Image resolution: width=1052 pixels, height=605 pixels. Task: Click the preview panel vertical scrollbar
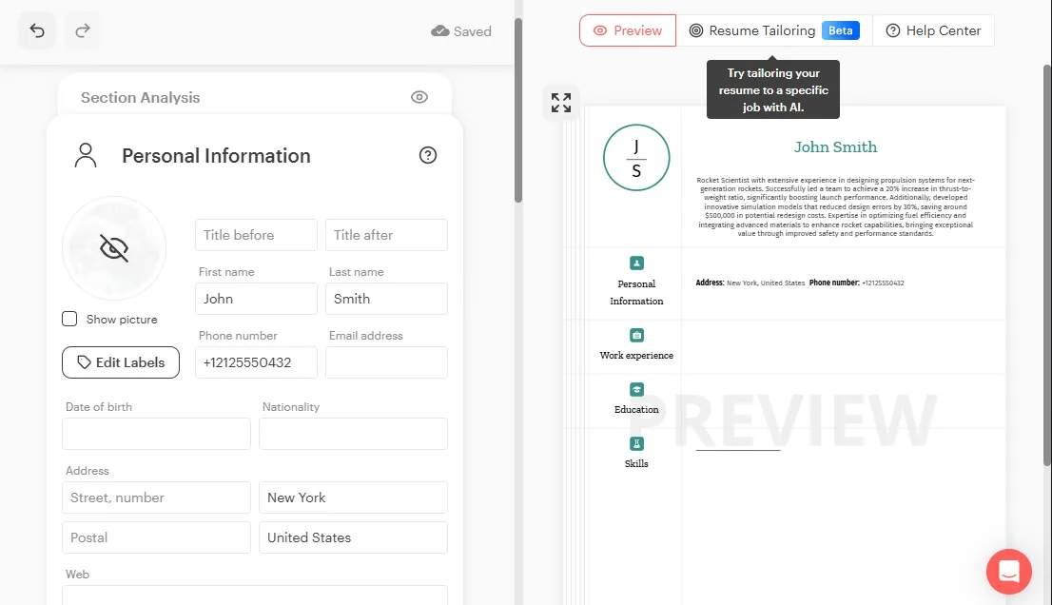point(1047,265)
